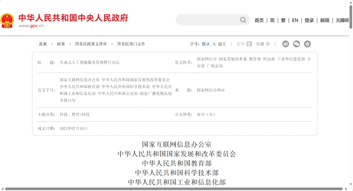Click the favorite star icon next to 收藏

coord(268,44)
